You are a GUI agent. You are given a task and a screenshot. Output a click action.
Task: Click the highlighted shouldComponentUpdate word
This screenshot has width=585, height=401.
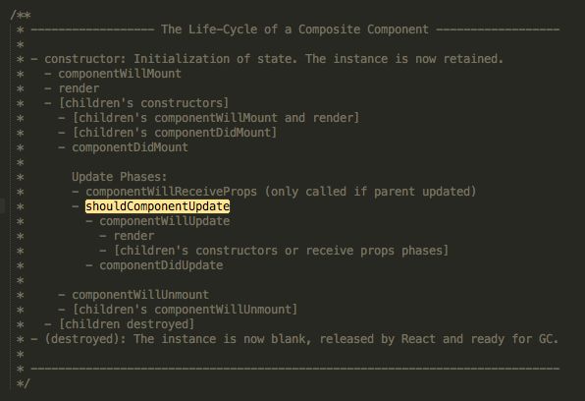tap(157, 206)
